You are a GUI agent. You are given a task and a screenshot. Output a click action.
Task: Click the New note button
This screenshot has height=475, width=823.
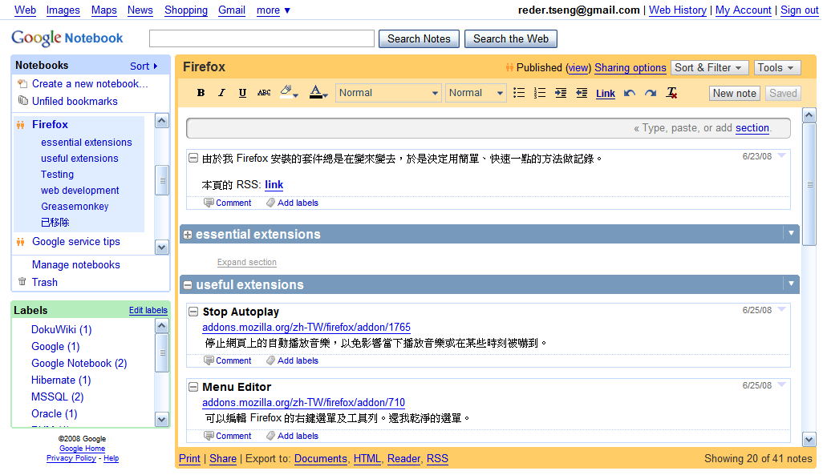click(734, 94)
